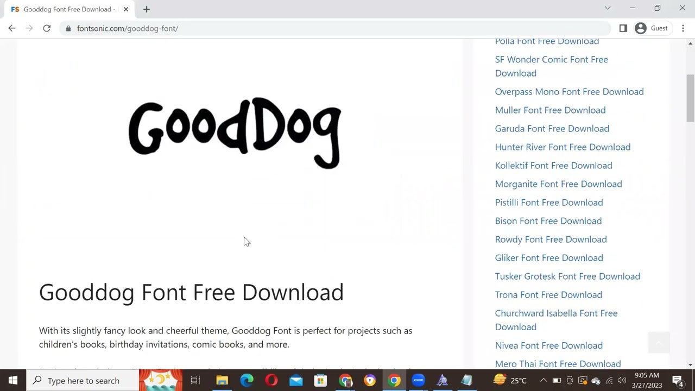Click the faint scroll-to-top button
The width and height of the screenshot is (695, 391).
coord(659,343)
